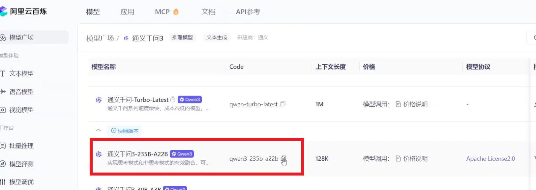Open the 应用 top tab

point(127,12)
